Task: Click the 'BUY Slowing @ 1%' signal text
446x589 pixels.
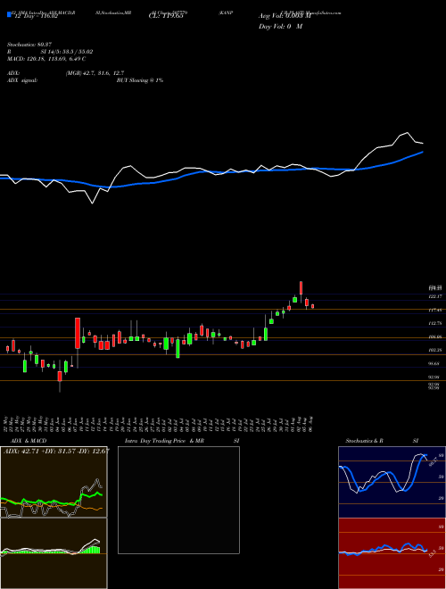Action: click(140, 80)
